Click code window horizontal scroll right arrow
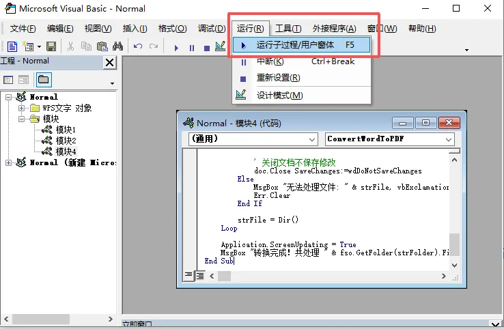This screenshot has height=329, width=504. (444, 276)
